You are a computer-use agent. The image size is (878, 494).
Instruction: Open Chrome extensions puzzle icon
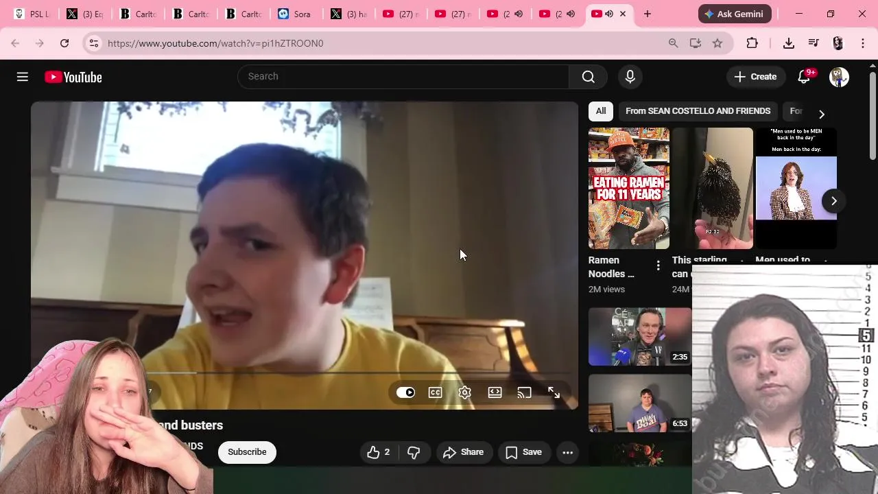tap(752, 43)
